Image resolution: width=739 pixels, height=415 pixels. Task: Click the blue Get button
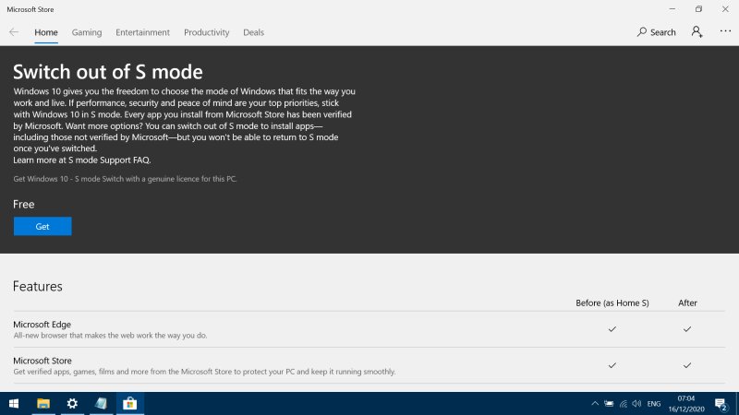[x=42, y=226]
